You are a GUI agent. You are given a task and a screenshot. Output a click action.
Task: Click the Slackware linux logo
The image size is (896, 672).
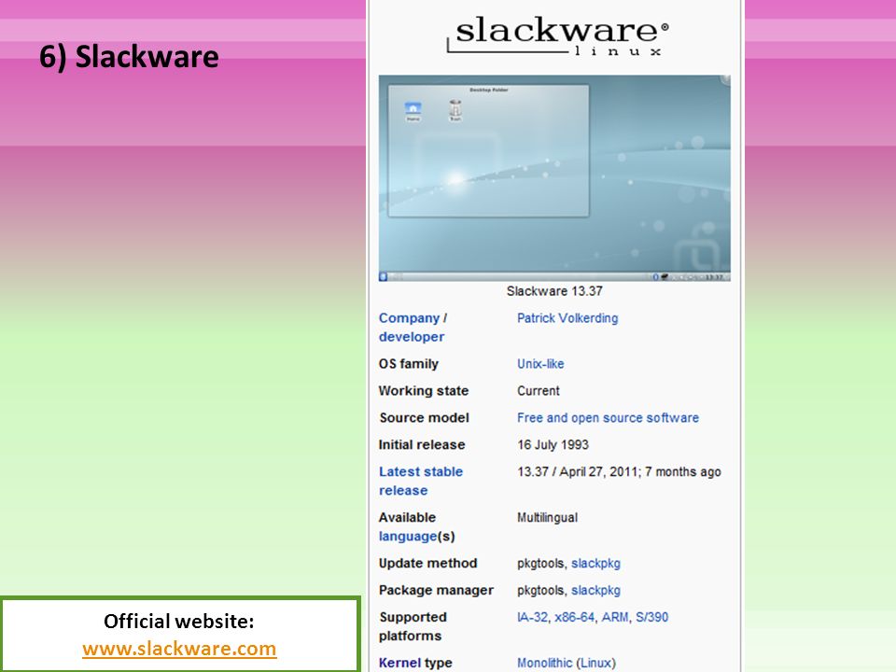(x=557, y=35)
